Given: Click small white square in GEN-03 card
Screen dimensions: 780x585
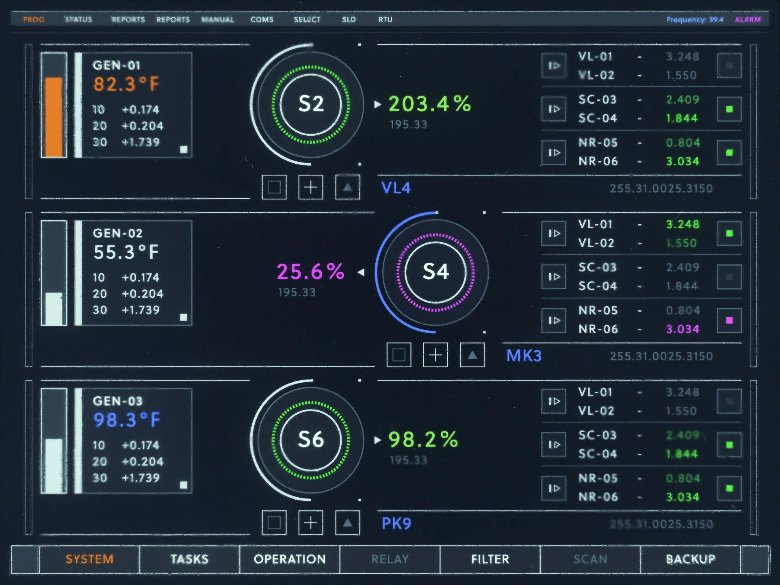Looking at the screenshot, I should click(184, 485).
